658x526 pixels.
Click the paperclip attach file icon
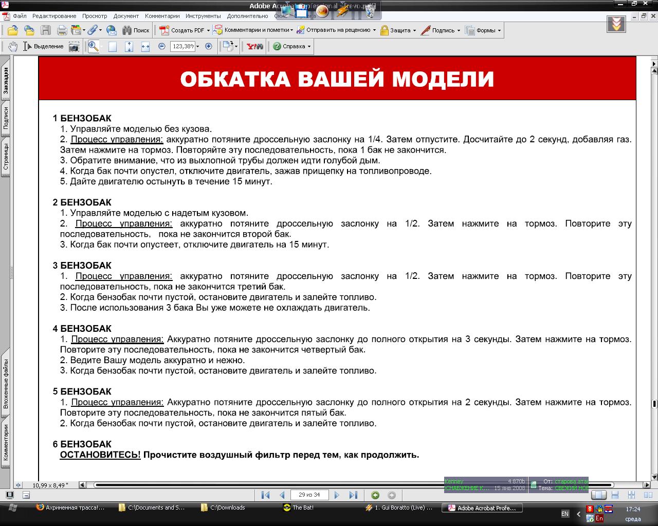(x=94, y=30)
